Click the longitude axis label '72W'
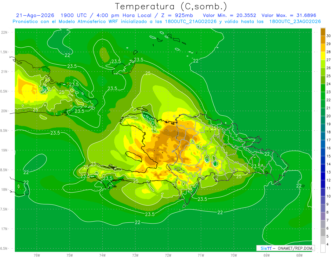The height and width of the screenshot is (259, 336). [x=168, y=255]
